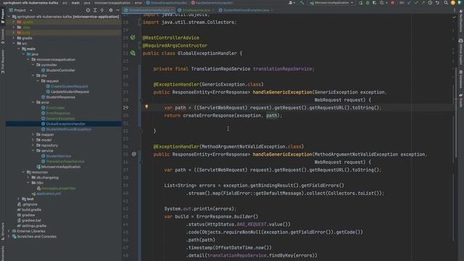
Task: Expand the repository package
Action: point(33,145)
